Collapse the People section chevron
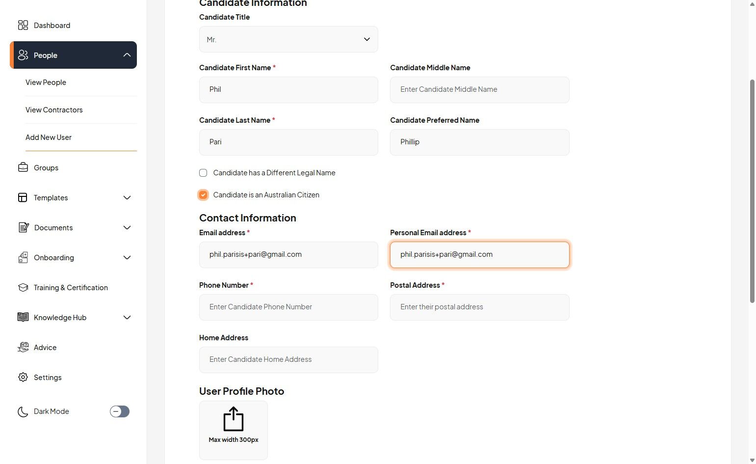756x464 pixels. point(127,55)
